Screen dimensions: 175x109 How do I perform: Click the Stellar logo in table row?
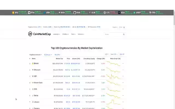point(33,96)
